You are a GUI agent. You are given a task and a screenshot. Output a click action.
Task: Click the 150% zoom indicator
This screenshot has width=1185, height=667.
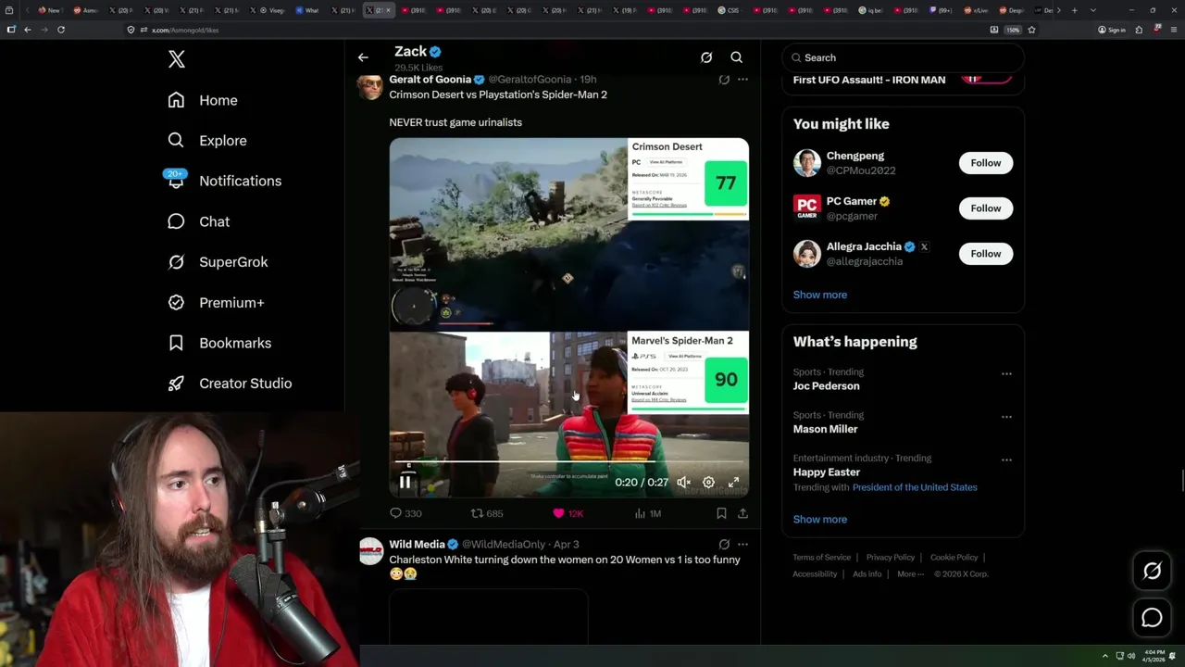(1013, 30)
